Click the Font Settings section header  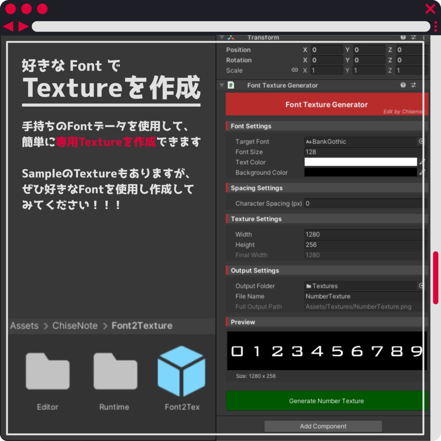(x=327, y=126)
